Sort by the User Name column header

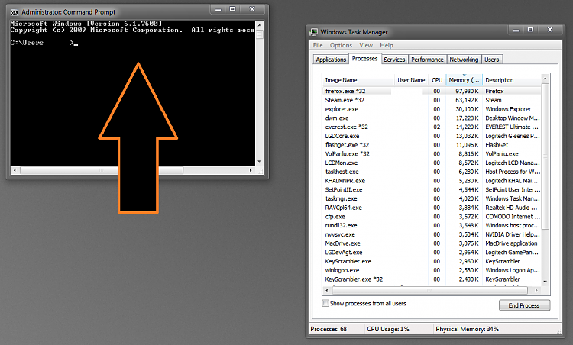tap(411, 80)
